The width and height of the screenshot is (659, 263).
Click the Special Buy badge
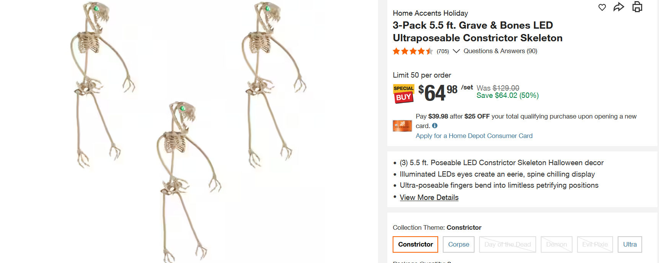point(403,94)
